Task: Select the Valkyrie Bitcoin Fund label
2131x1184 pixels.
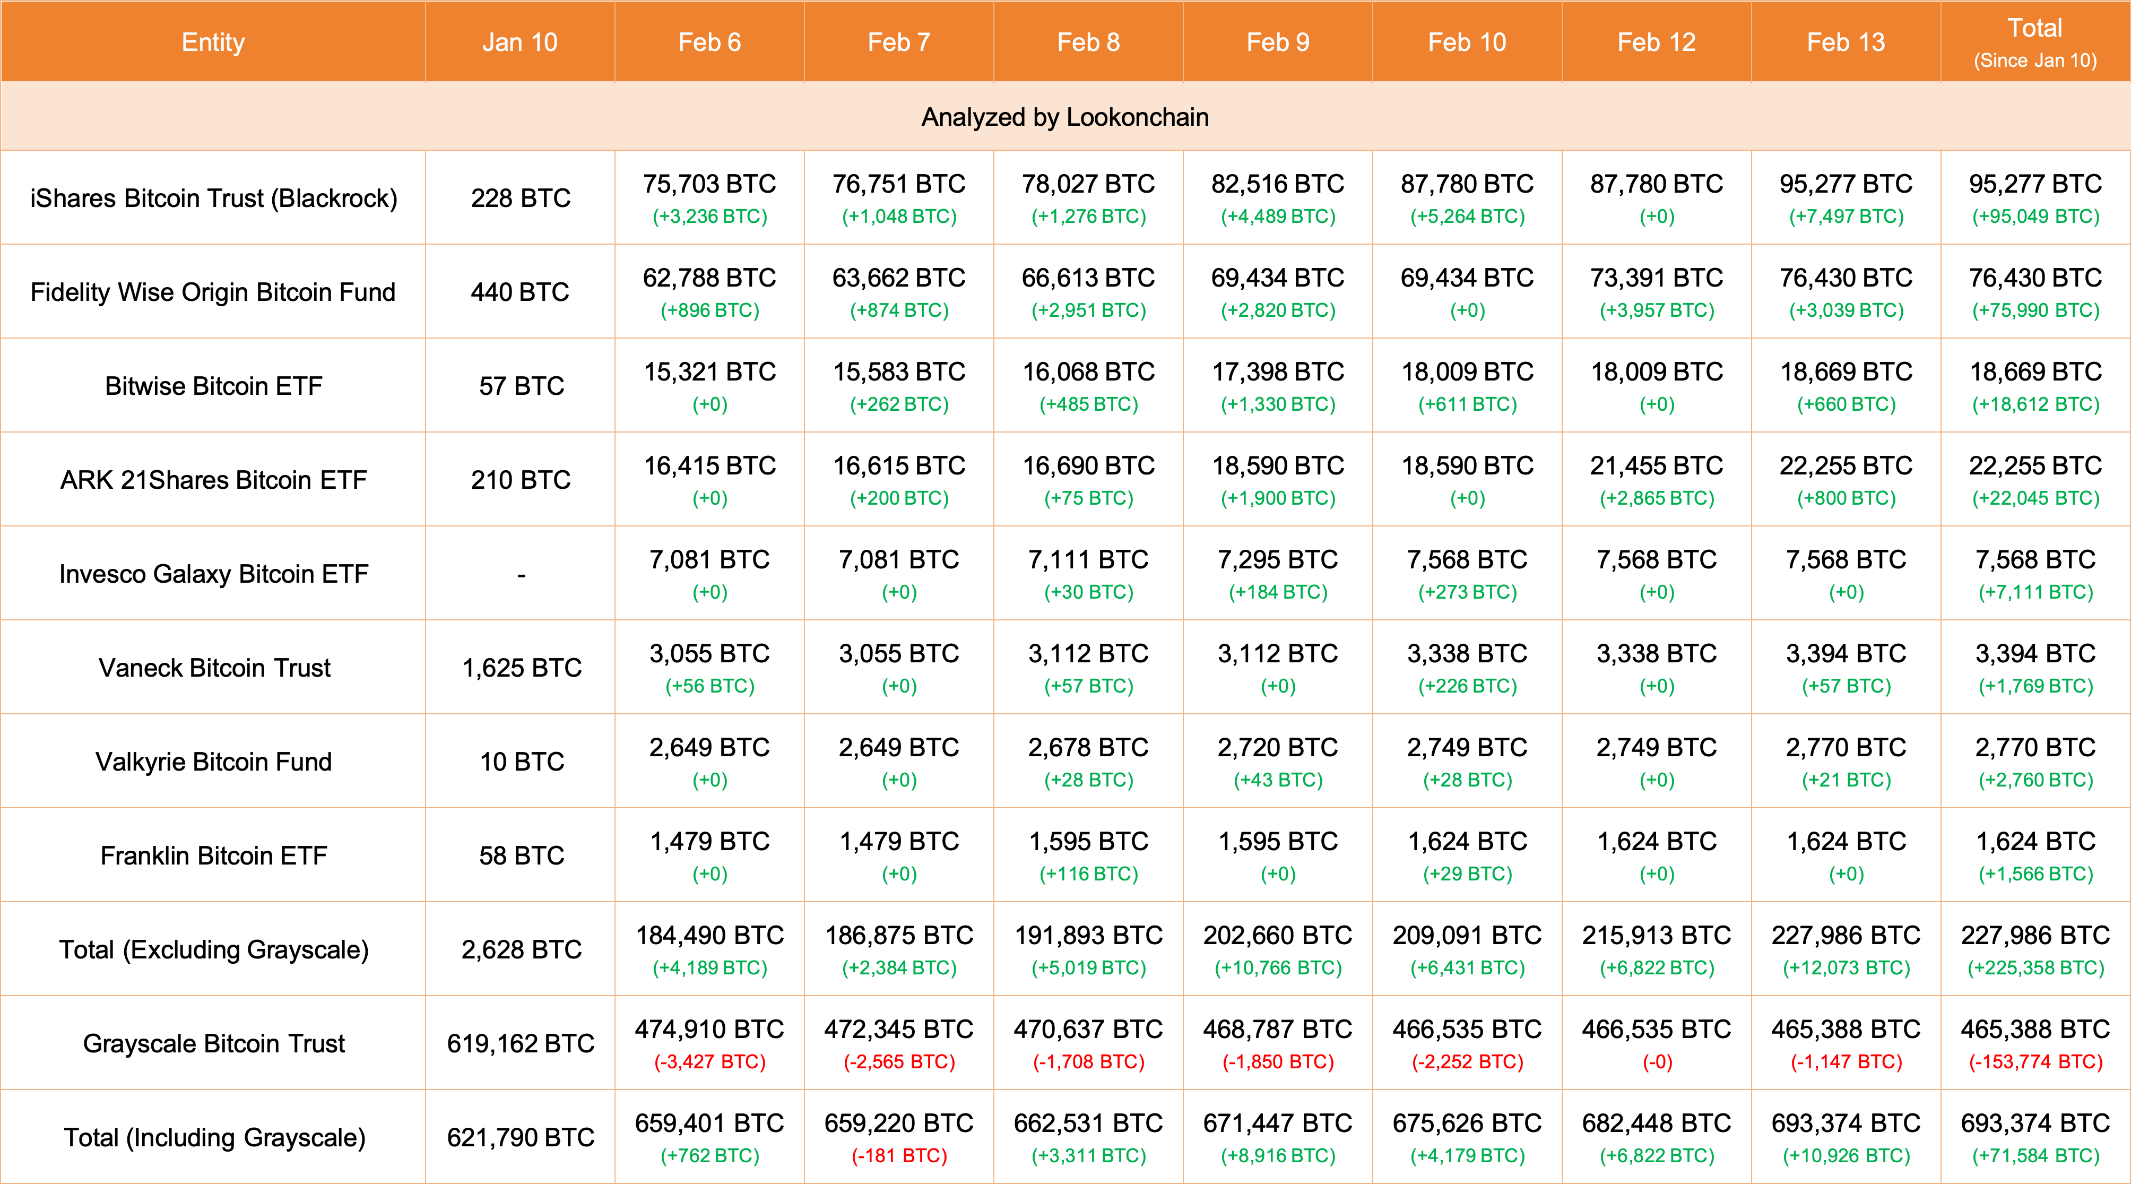Action: [213, 761]
